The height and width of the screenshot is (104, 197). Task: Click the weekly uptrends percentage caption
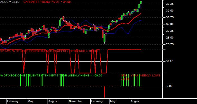(x=49, y=51)
